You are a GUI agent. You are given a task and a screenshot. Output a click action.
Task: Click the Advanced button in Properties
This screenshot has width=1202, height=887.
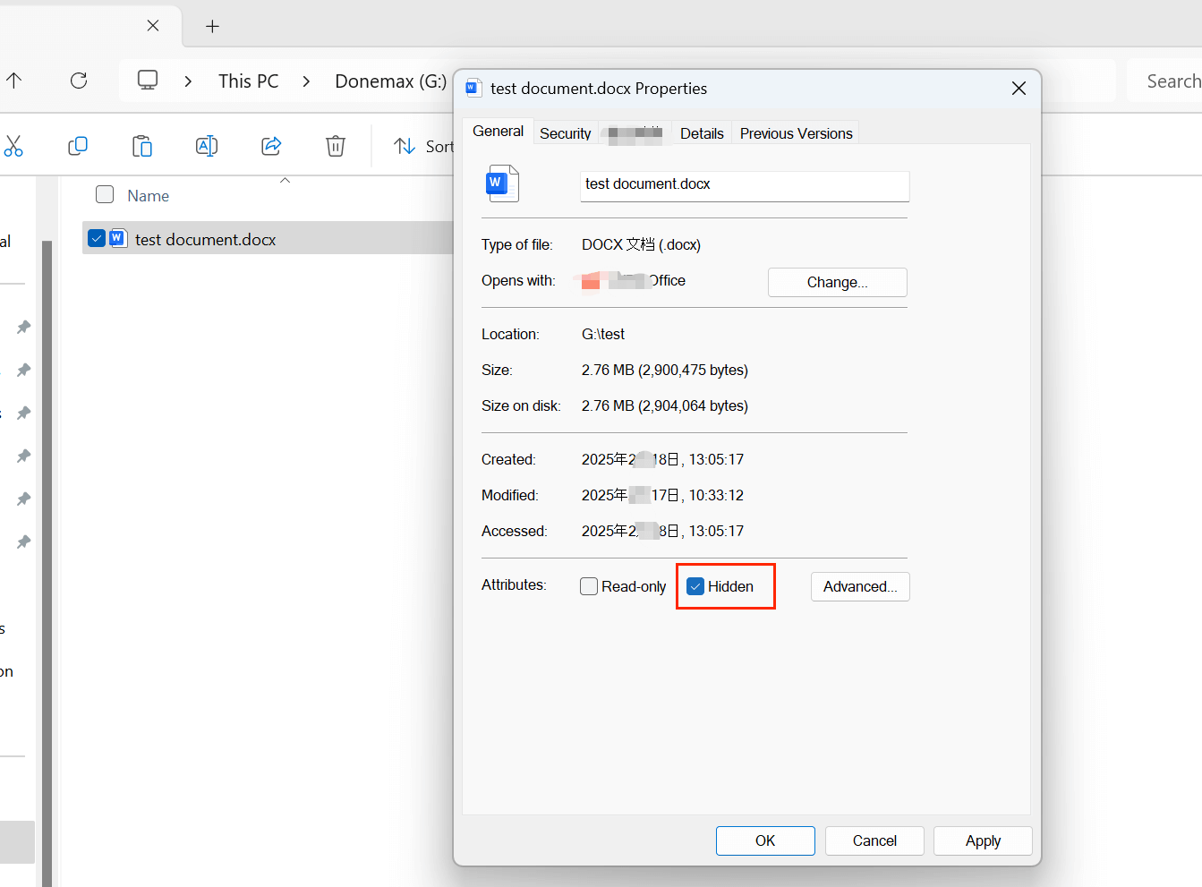(859, 586)
